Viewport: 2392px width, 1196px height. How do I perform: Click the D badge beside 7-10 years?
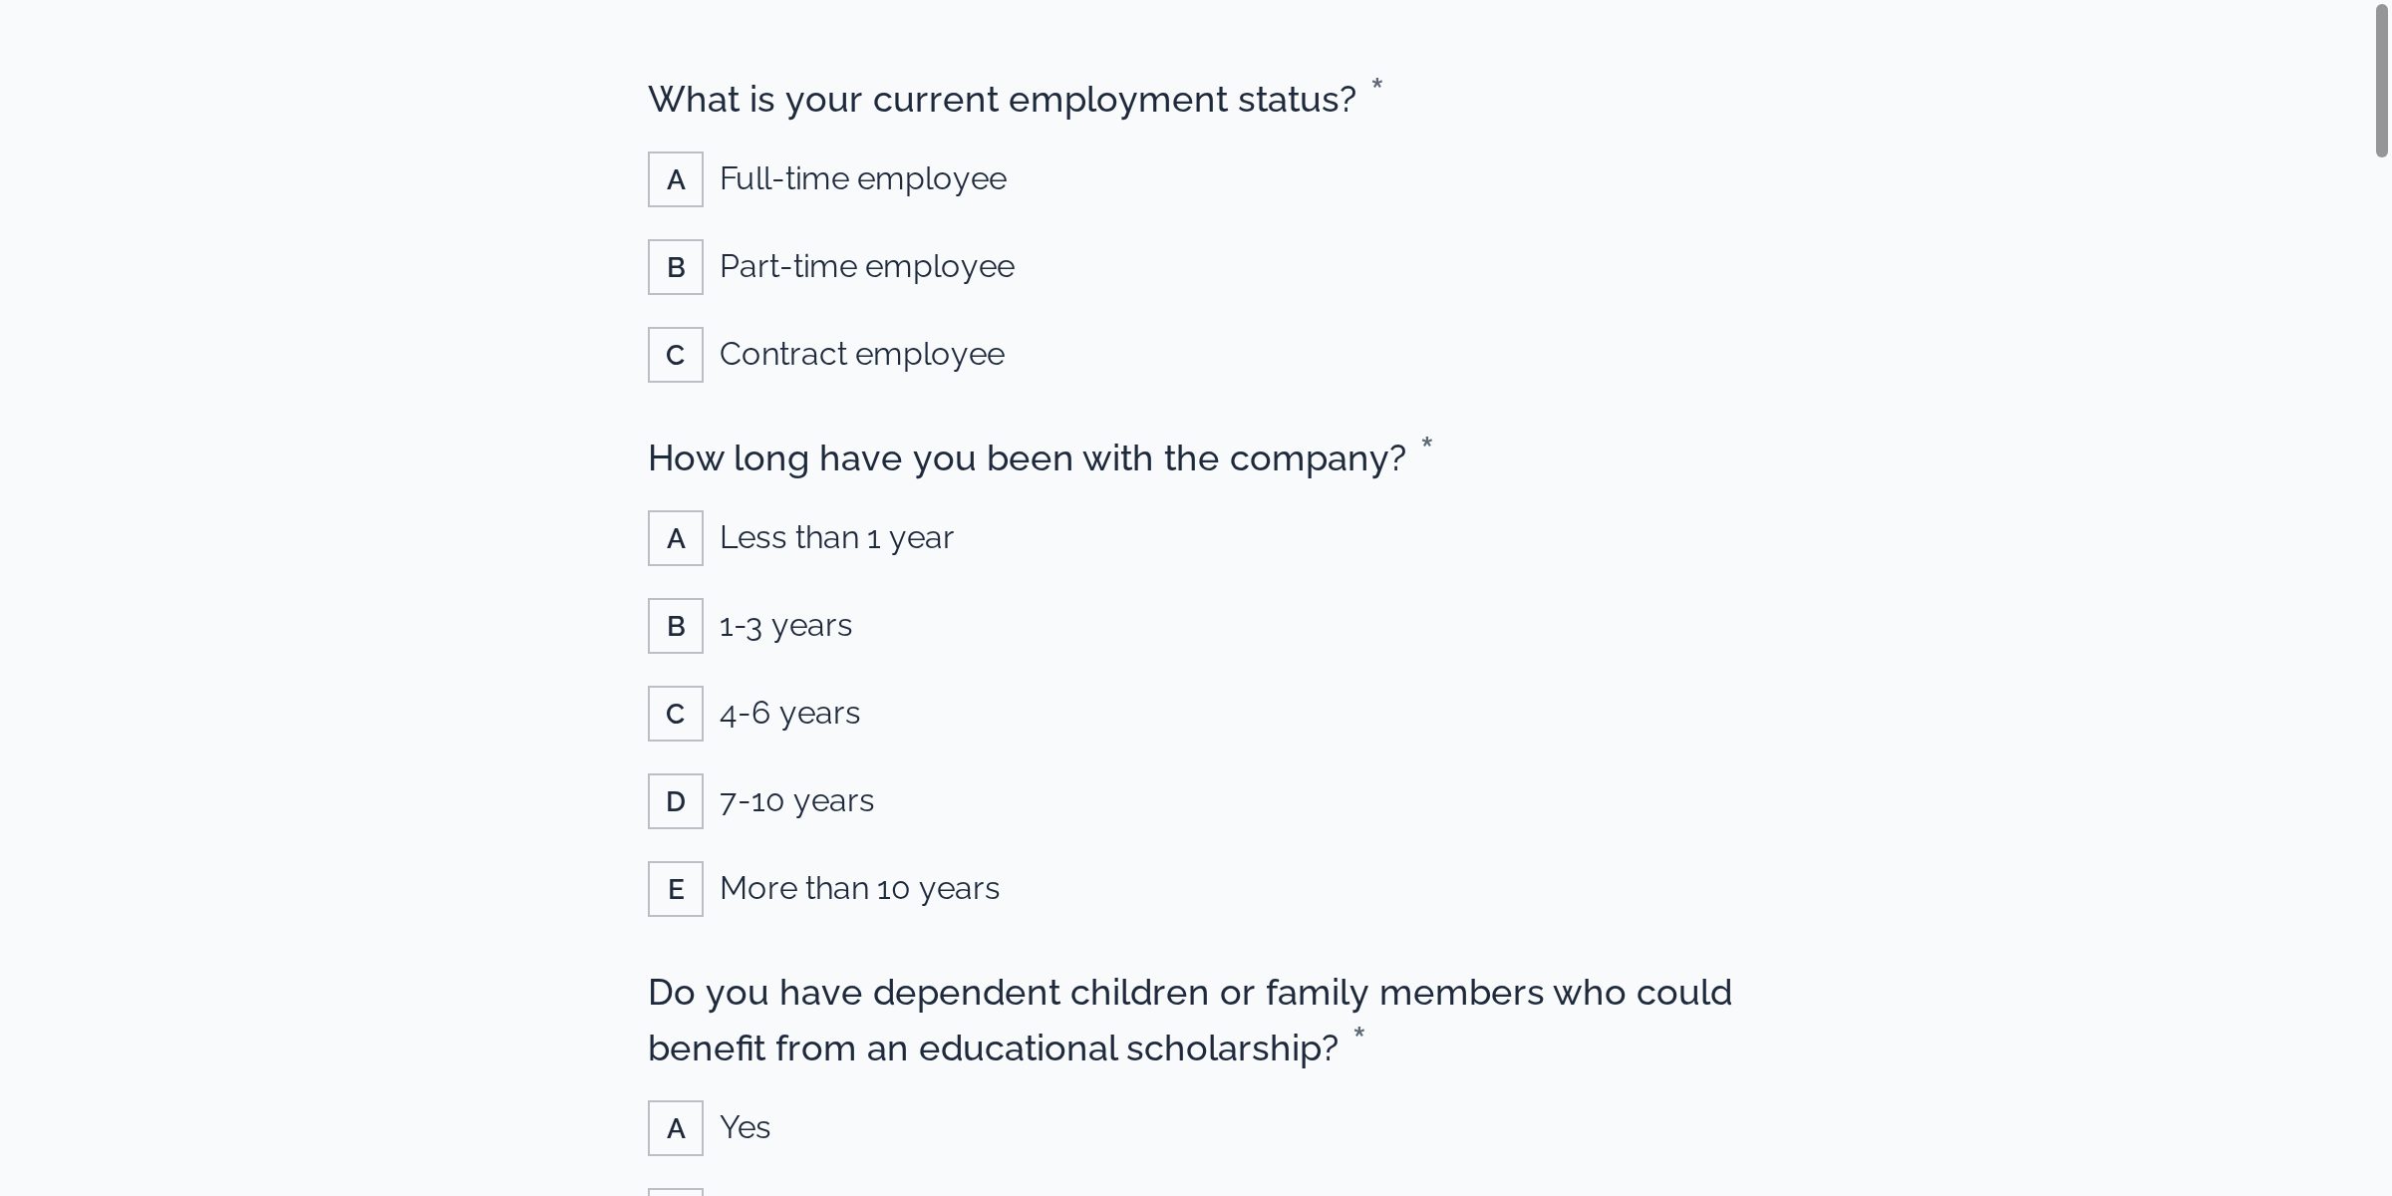[676, 800]
